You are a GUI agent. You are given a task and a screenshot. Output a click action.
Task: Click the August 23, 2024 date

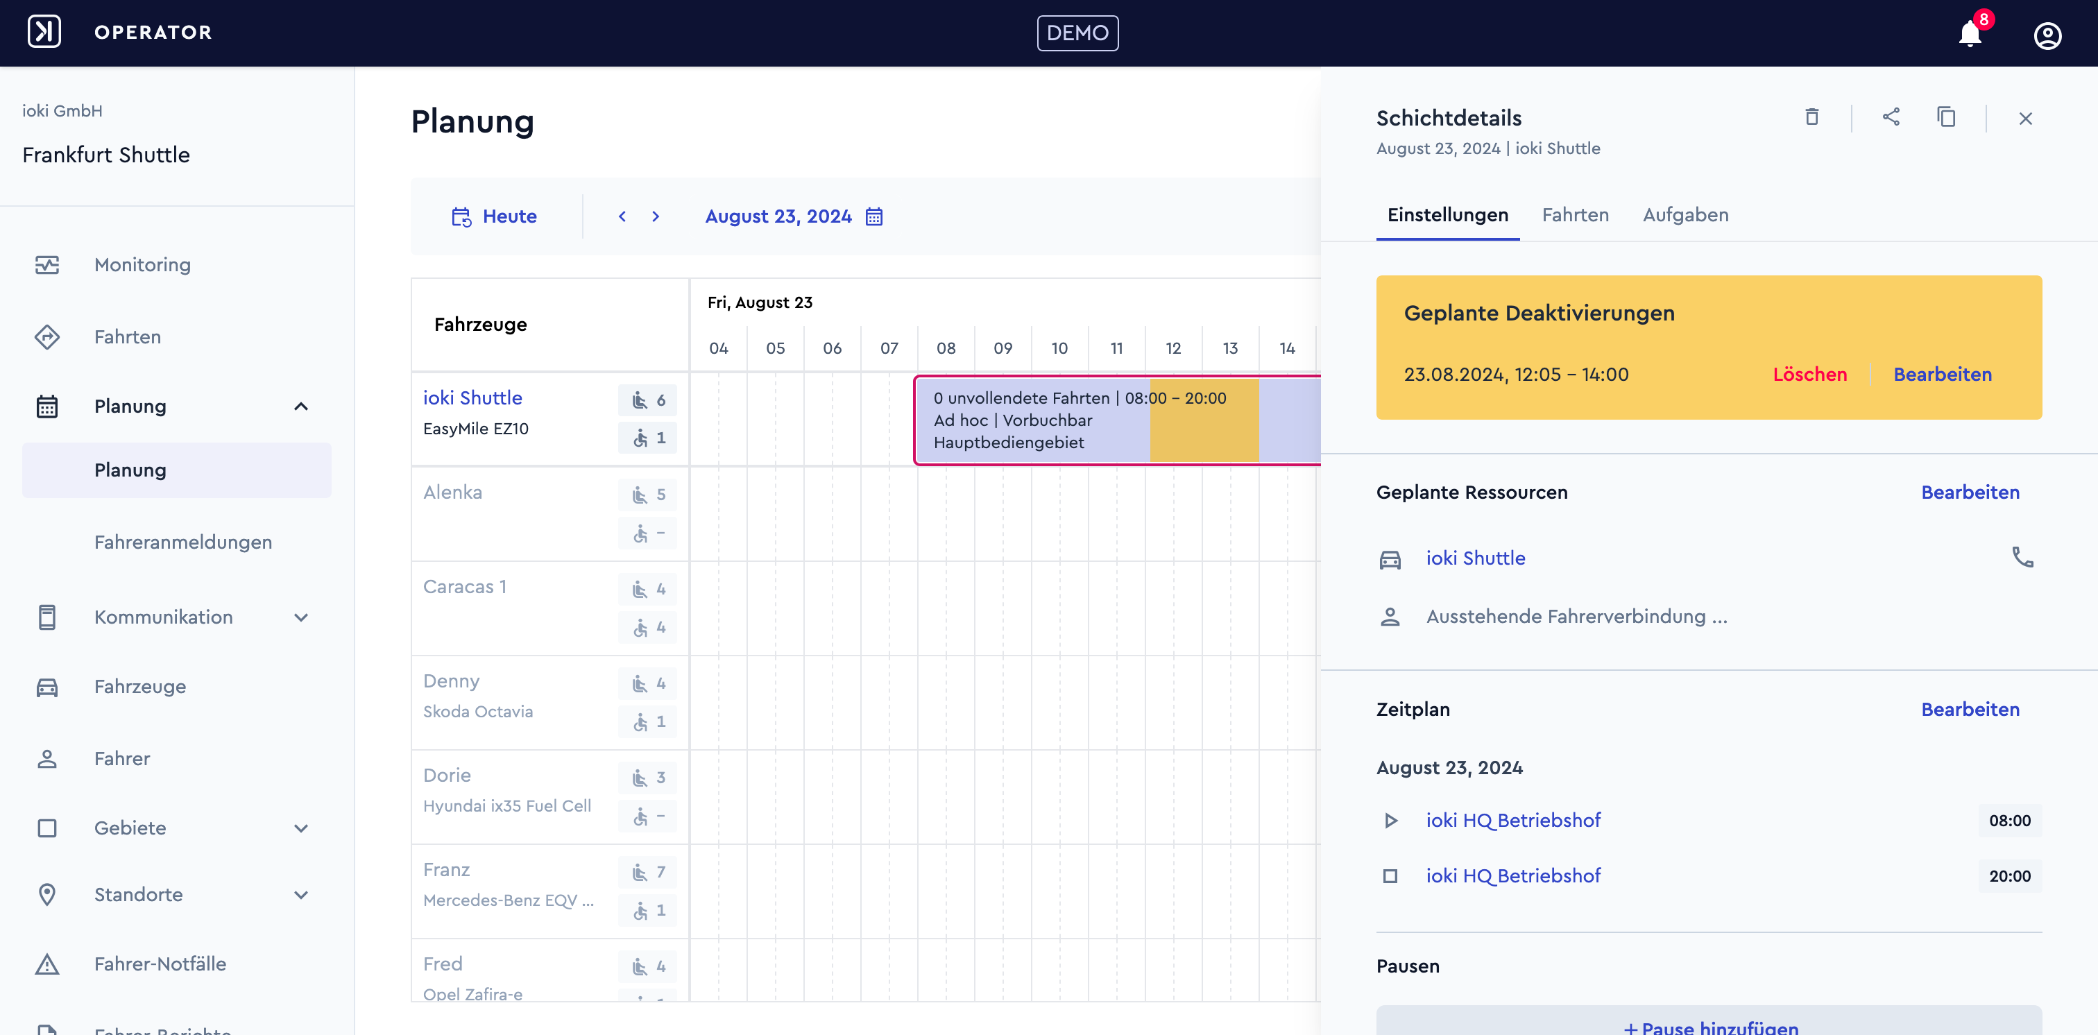[x=778, y=216]
